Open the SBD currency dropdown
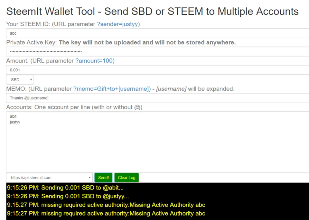Viewport: 309px width, 220px height. click(x=20, y=80)
